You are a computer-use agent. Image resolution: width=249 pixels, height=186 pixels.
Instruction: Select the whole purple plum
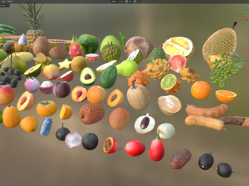(x=62, y=89)
